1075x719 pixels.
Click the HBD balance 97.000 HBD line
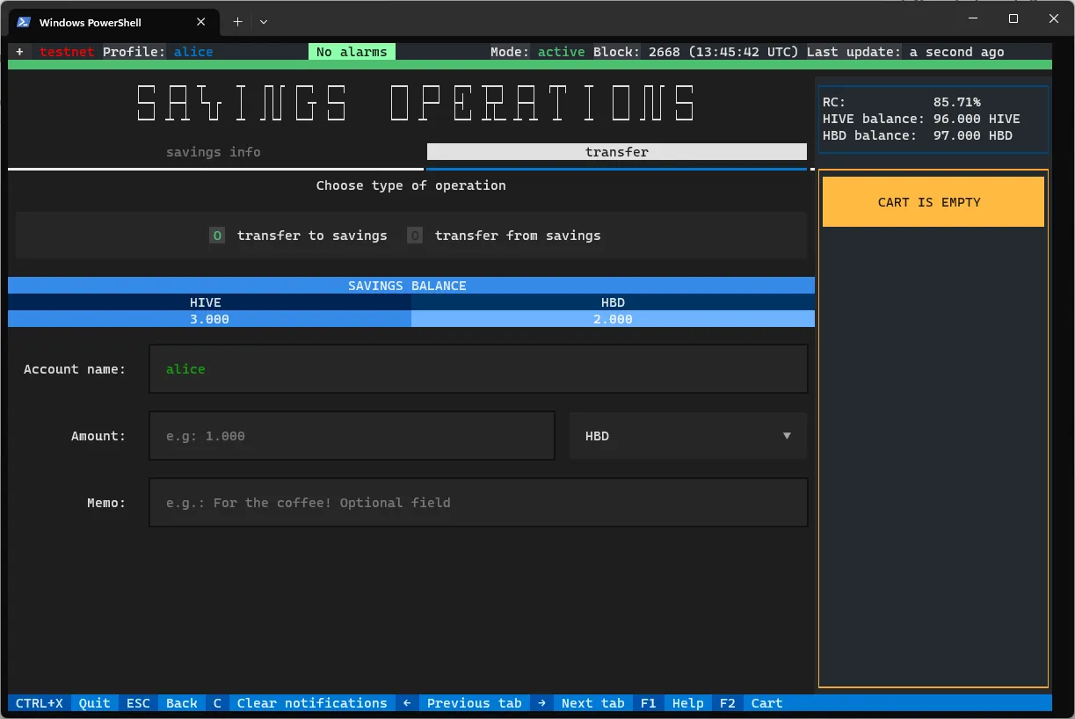tap(918, 135)
